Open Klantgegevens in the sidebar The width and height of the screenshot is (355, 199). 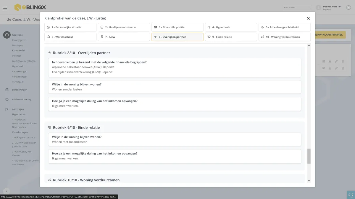20,40
